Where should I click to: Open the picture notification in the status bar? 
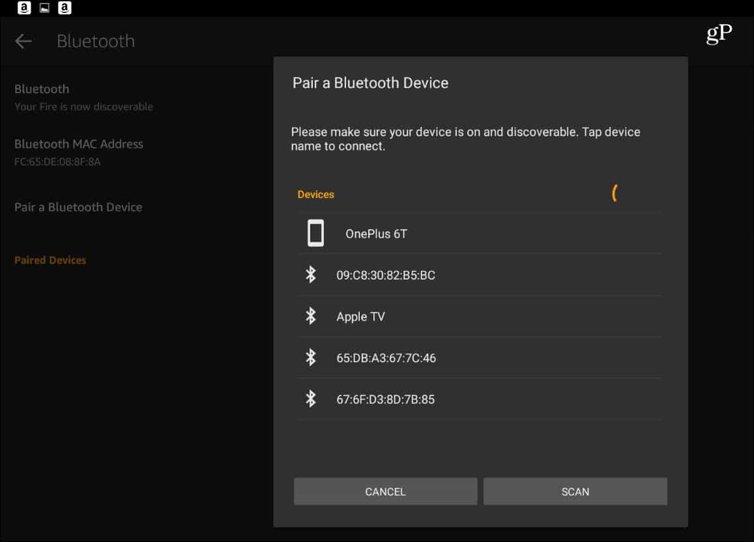44,8
